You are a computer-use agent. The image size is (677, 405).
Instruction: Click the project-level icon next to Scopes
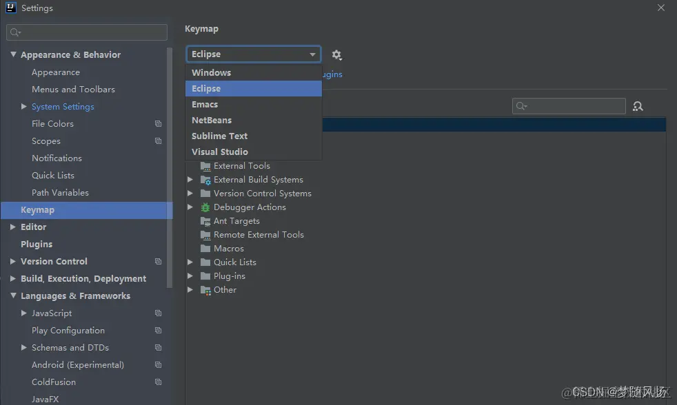click(158, 141)
